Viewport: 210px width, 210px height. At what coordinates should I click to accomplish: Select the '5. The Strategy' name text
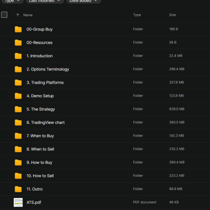[x=41, y=109]
